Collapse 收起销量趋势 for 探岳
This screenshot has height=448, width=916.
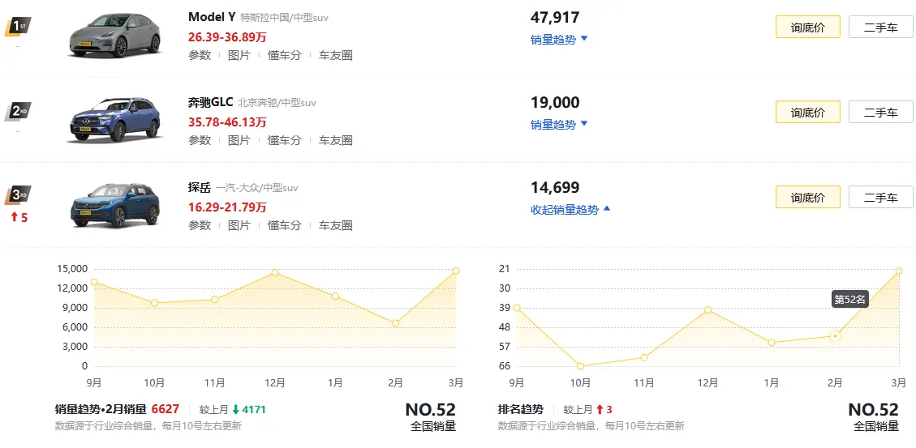point(570,210)
